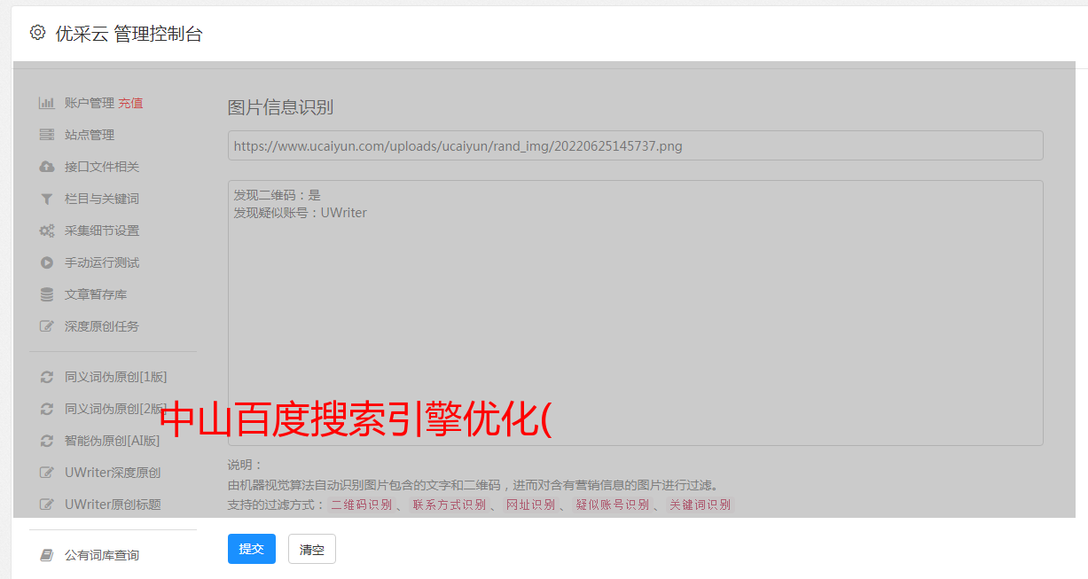Click the server icon next to 站点管理

(47, 135)
